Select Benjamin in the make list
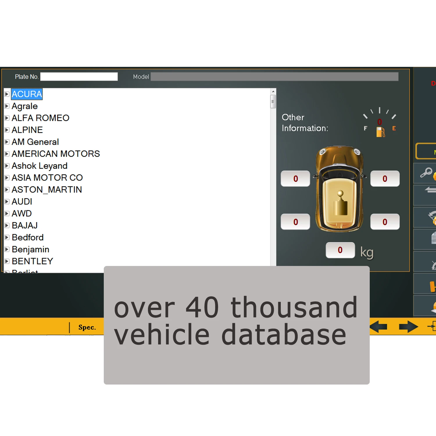Screen dimensions: 436x436 [31, 249]
